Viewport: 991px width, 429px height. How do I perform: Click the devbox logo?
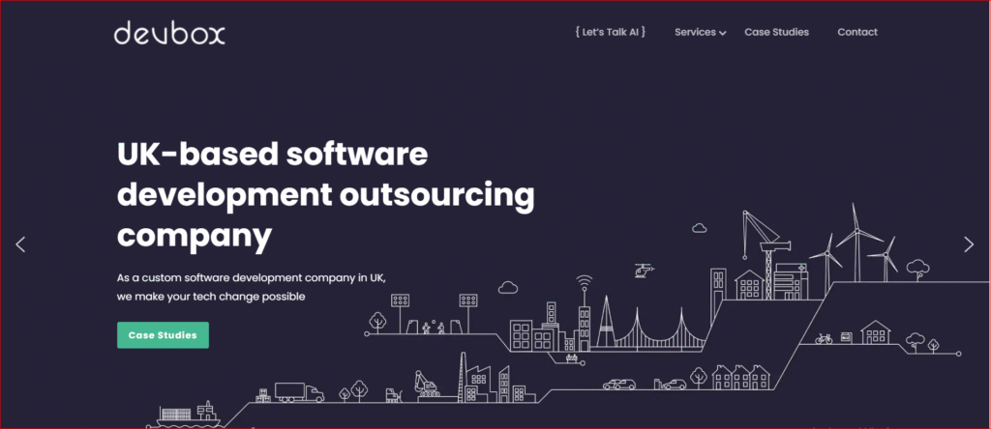(169, 33)
